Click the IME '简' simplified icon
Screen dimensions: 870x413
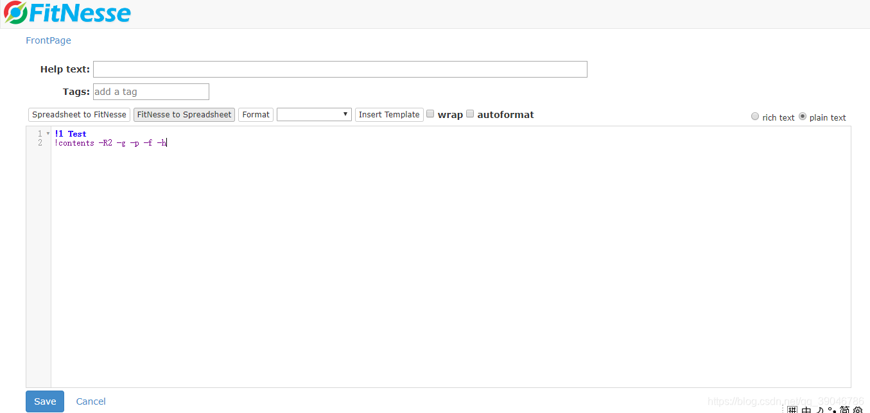pos(844,410)
